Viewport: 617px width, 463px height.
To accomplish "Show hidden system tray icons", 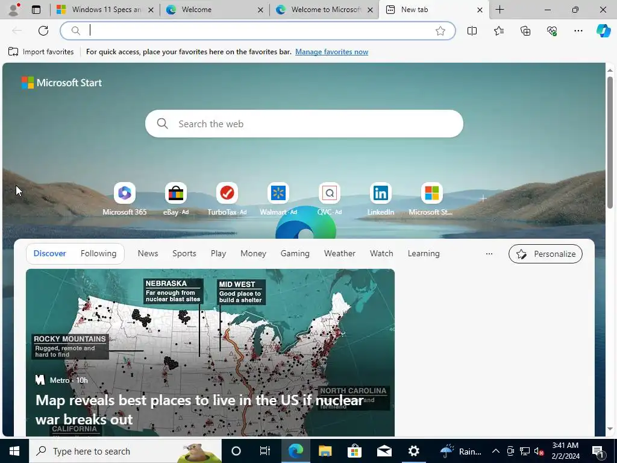I will (x=496, y=451).
